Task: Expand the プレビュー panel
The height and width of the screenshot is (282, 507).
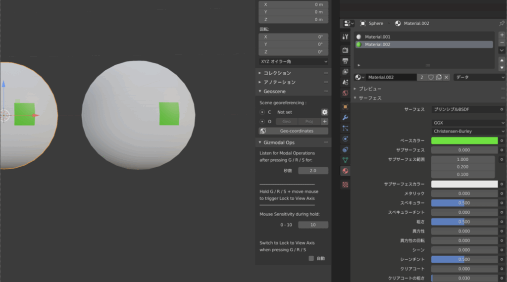Action: coord(369,89)
